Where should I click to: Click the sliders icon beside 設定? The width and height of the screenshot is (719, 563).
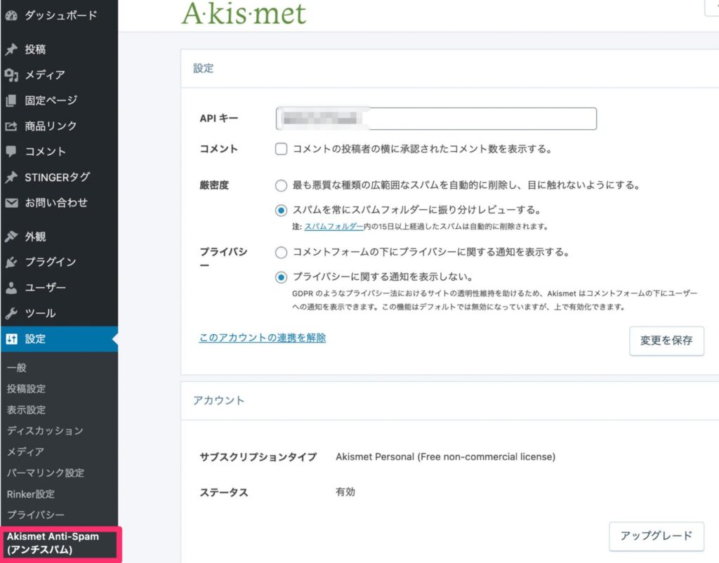tap(11, 339)
